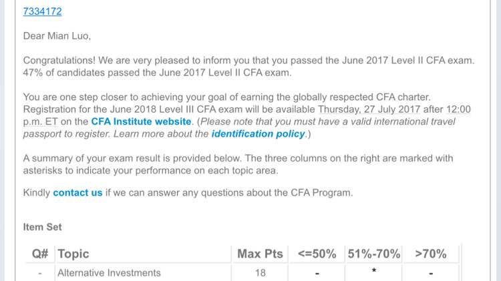Click the dash in the Q# column
Image resolution: width=501 pixels, height=281 pixels.
point(40,273)
